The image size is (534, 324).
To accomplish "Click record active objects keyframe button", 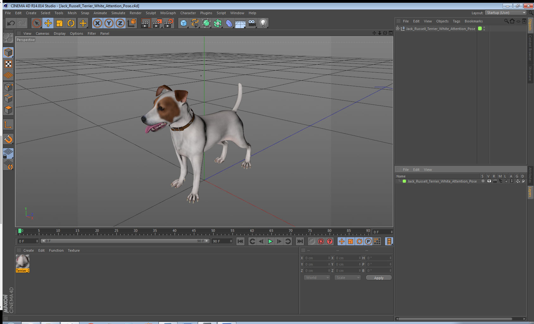I will tap(312, 241).
